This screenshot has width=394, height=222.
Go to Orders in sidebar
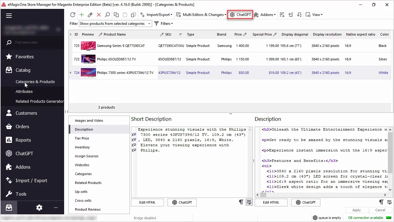pos(33,126)
